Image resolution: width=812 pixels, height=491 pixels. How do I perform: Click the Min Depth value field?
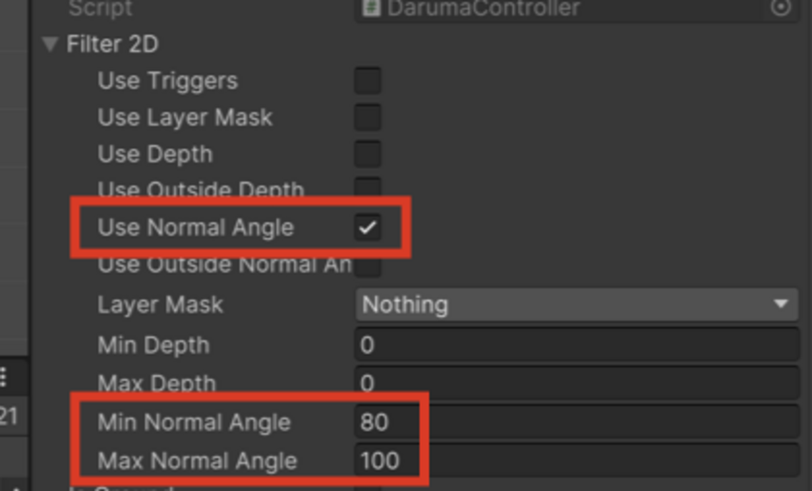[576, 345]
